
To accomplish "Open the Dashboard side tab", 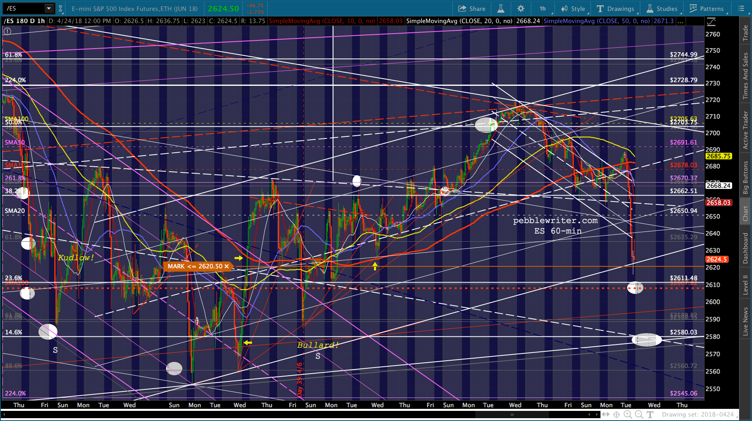I will 746,248.
